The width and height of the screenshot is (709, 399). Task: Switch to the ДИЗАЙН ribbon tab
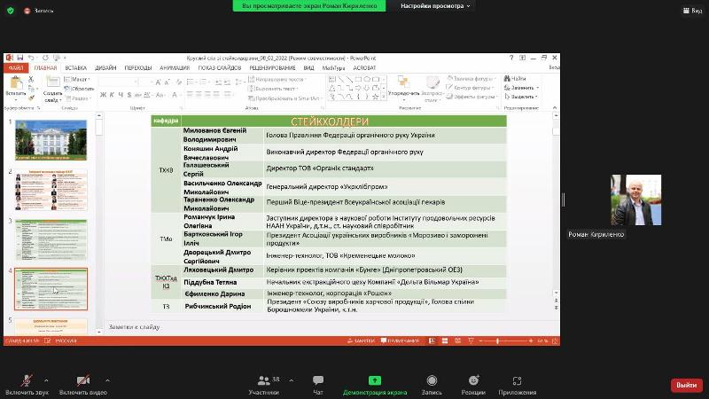click(105, 68)
